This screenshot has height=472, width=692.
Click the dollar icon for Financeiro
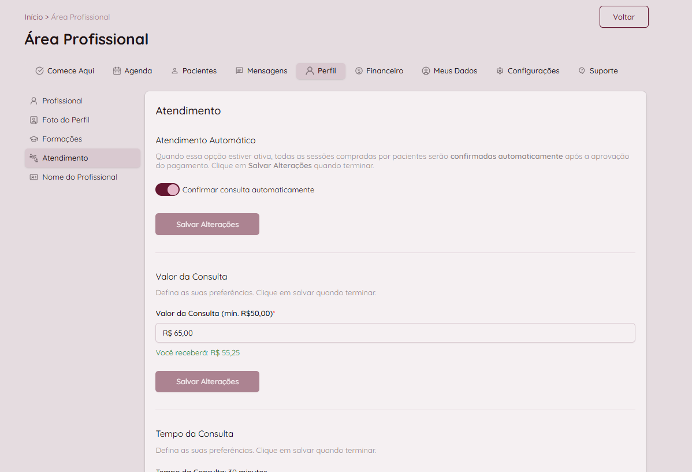(359, 71)
